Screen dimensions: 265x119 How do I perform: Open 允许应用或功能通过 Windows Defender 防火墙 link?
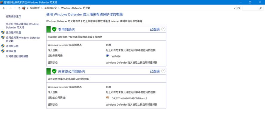coord(23,26)
